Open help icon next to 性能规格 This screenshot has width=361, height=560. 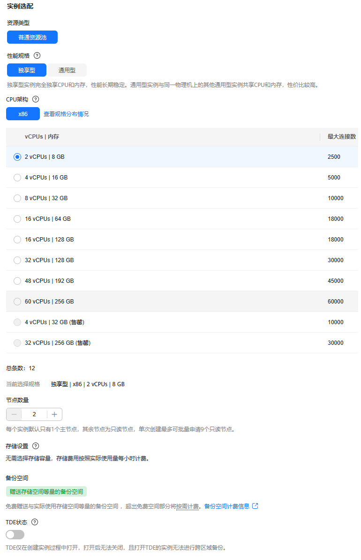37,55
